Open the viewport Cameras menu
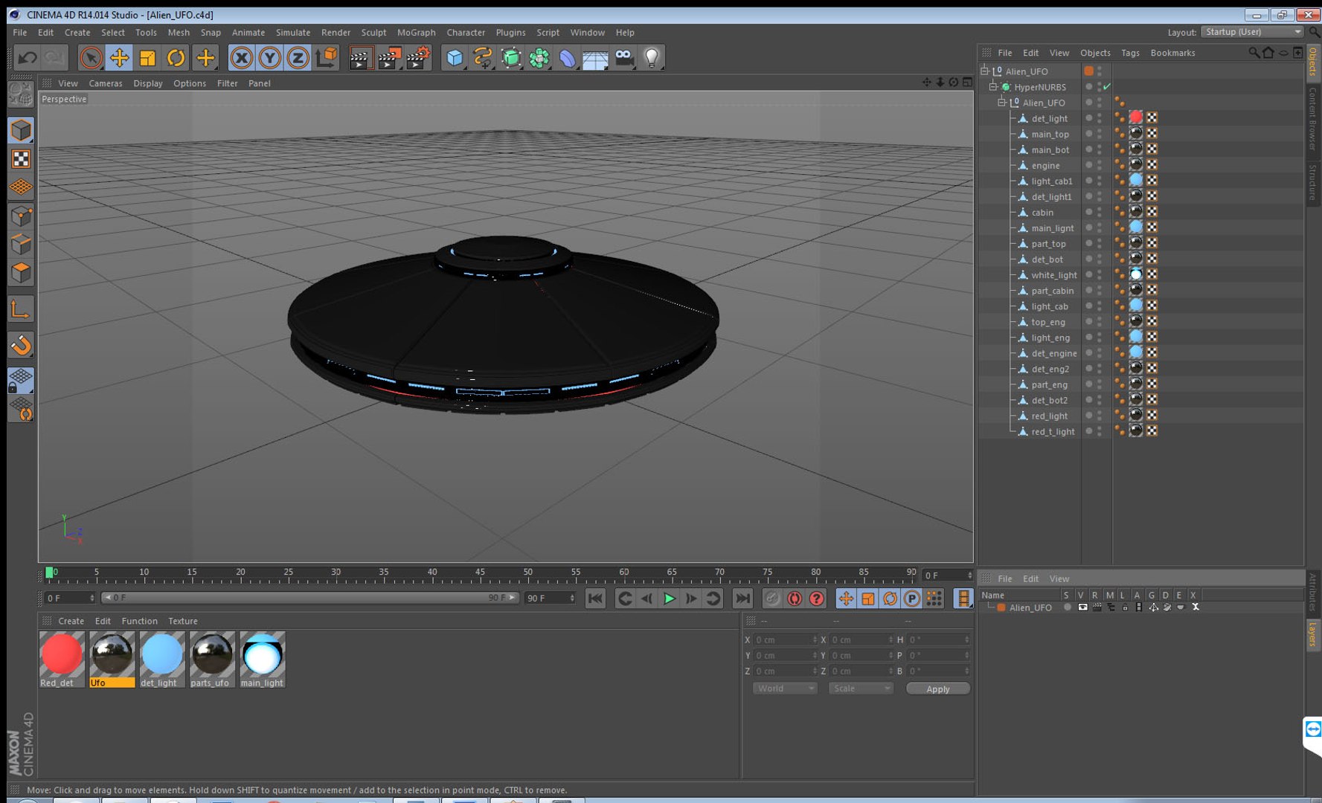Screen dimensions: 1322x803 point(105,83)
